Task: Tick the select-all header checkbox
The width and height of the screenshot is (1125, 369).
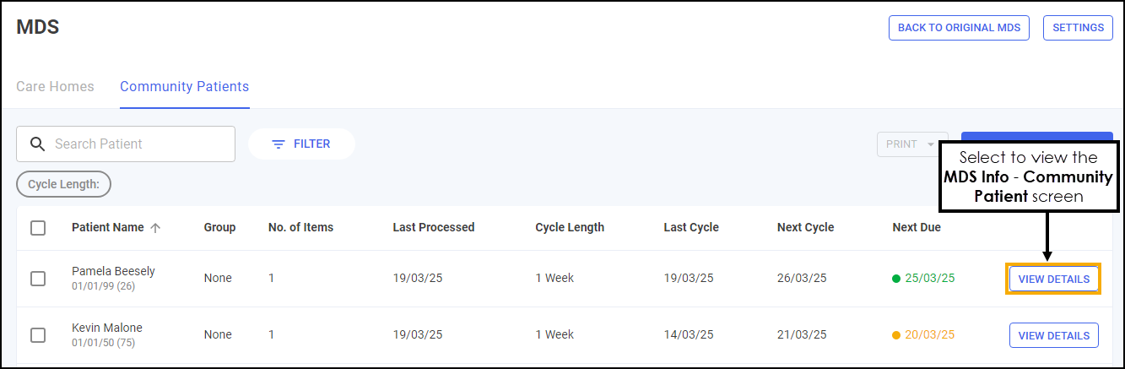Action: 38,227
